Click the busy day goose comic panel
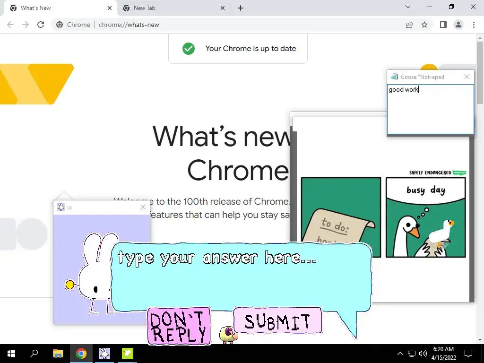Image resolution: width=484 pixels, height=363 pixels. click(x=426, y=217)
